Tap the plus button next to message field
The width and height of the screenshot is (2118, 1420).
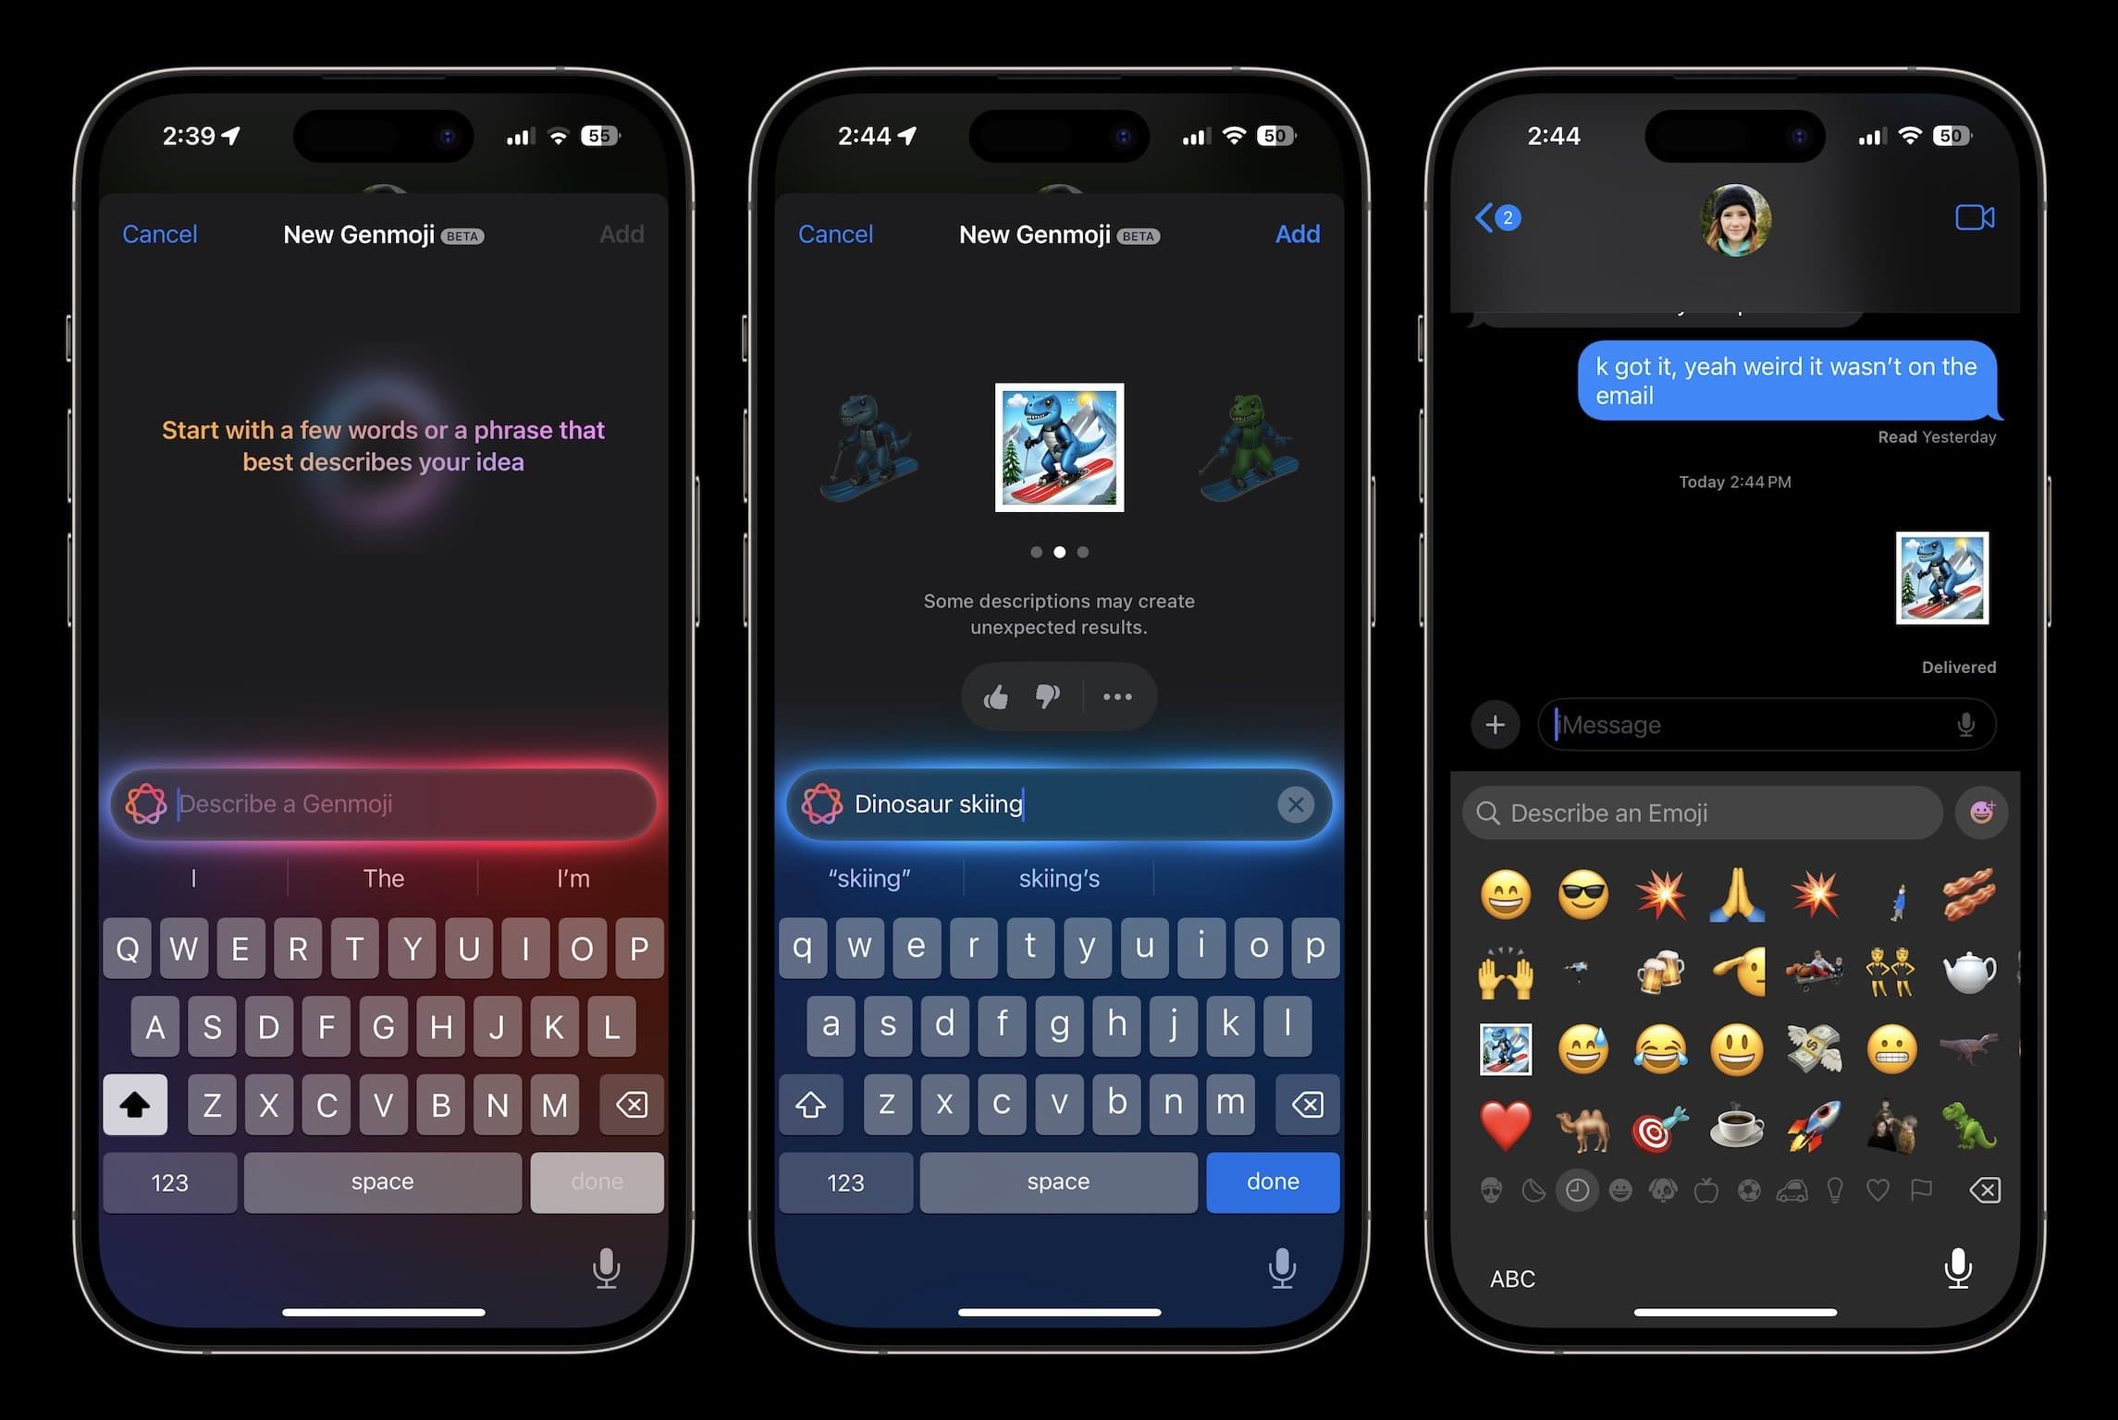[x=1498, y=726]
